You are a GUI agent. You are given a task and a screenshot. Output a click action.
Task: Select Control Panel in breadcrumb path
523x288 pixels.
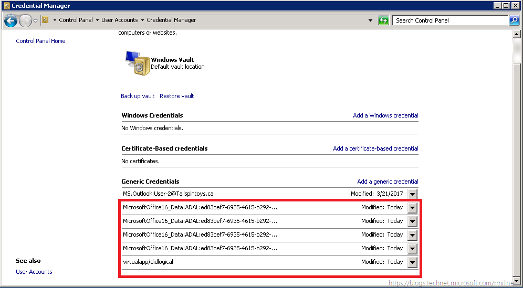(76, 20)
